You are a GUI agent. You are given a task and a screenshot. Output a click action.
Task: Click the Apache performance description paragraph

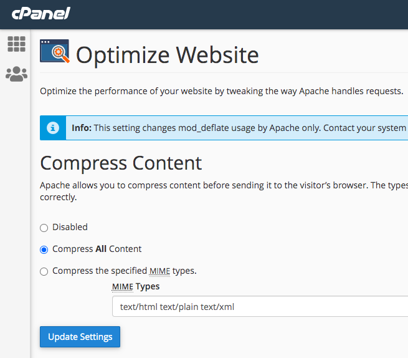coord(221,91)
